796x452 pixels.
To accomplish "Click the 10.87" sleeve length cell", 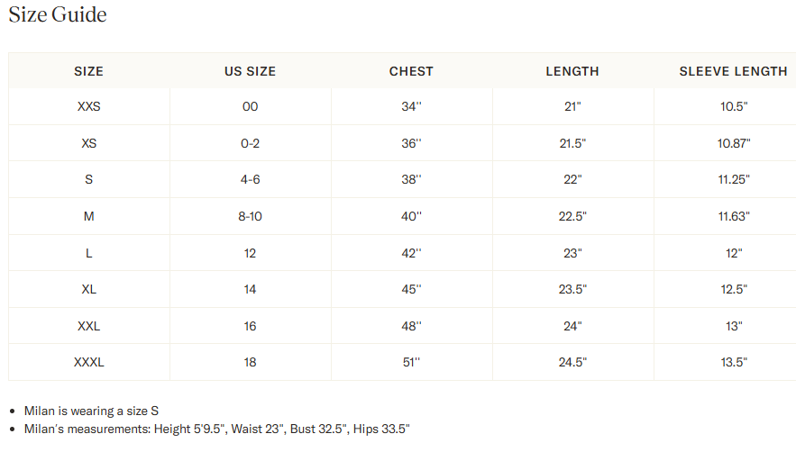I will click(x=734, y=143).
